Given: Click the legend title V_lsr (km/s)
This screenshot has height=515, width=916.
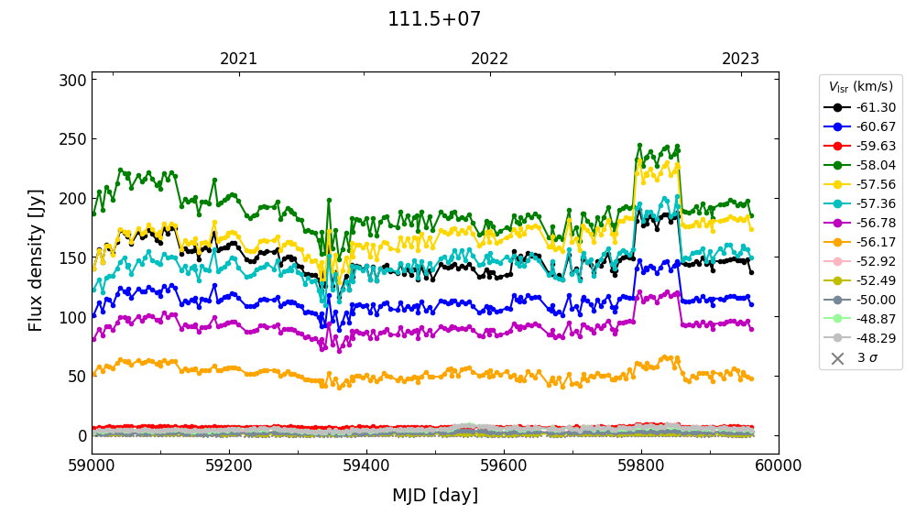Looking at the screenshot, I should pos(860,87).
